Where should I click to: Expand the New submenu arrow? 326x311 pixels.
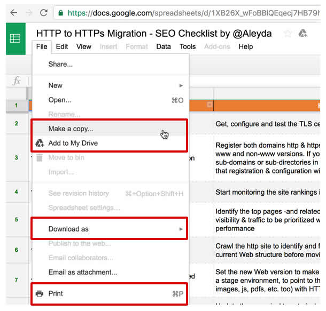pos(181,85)
